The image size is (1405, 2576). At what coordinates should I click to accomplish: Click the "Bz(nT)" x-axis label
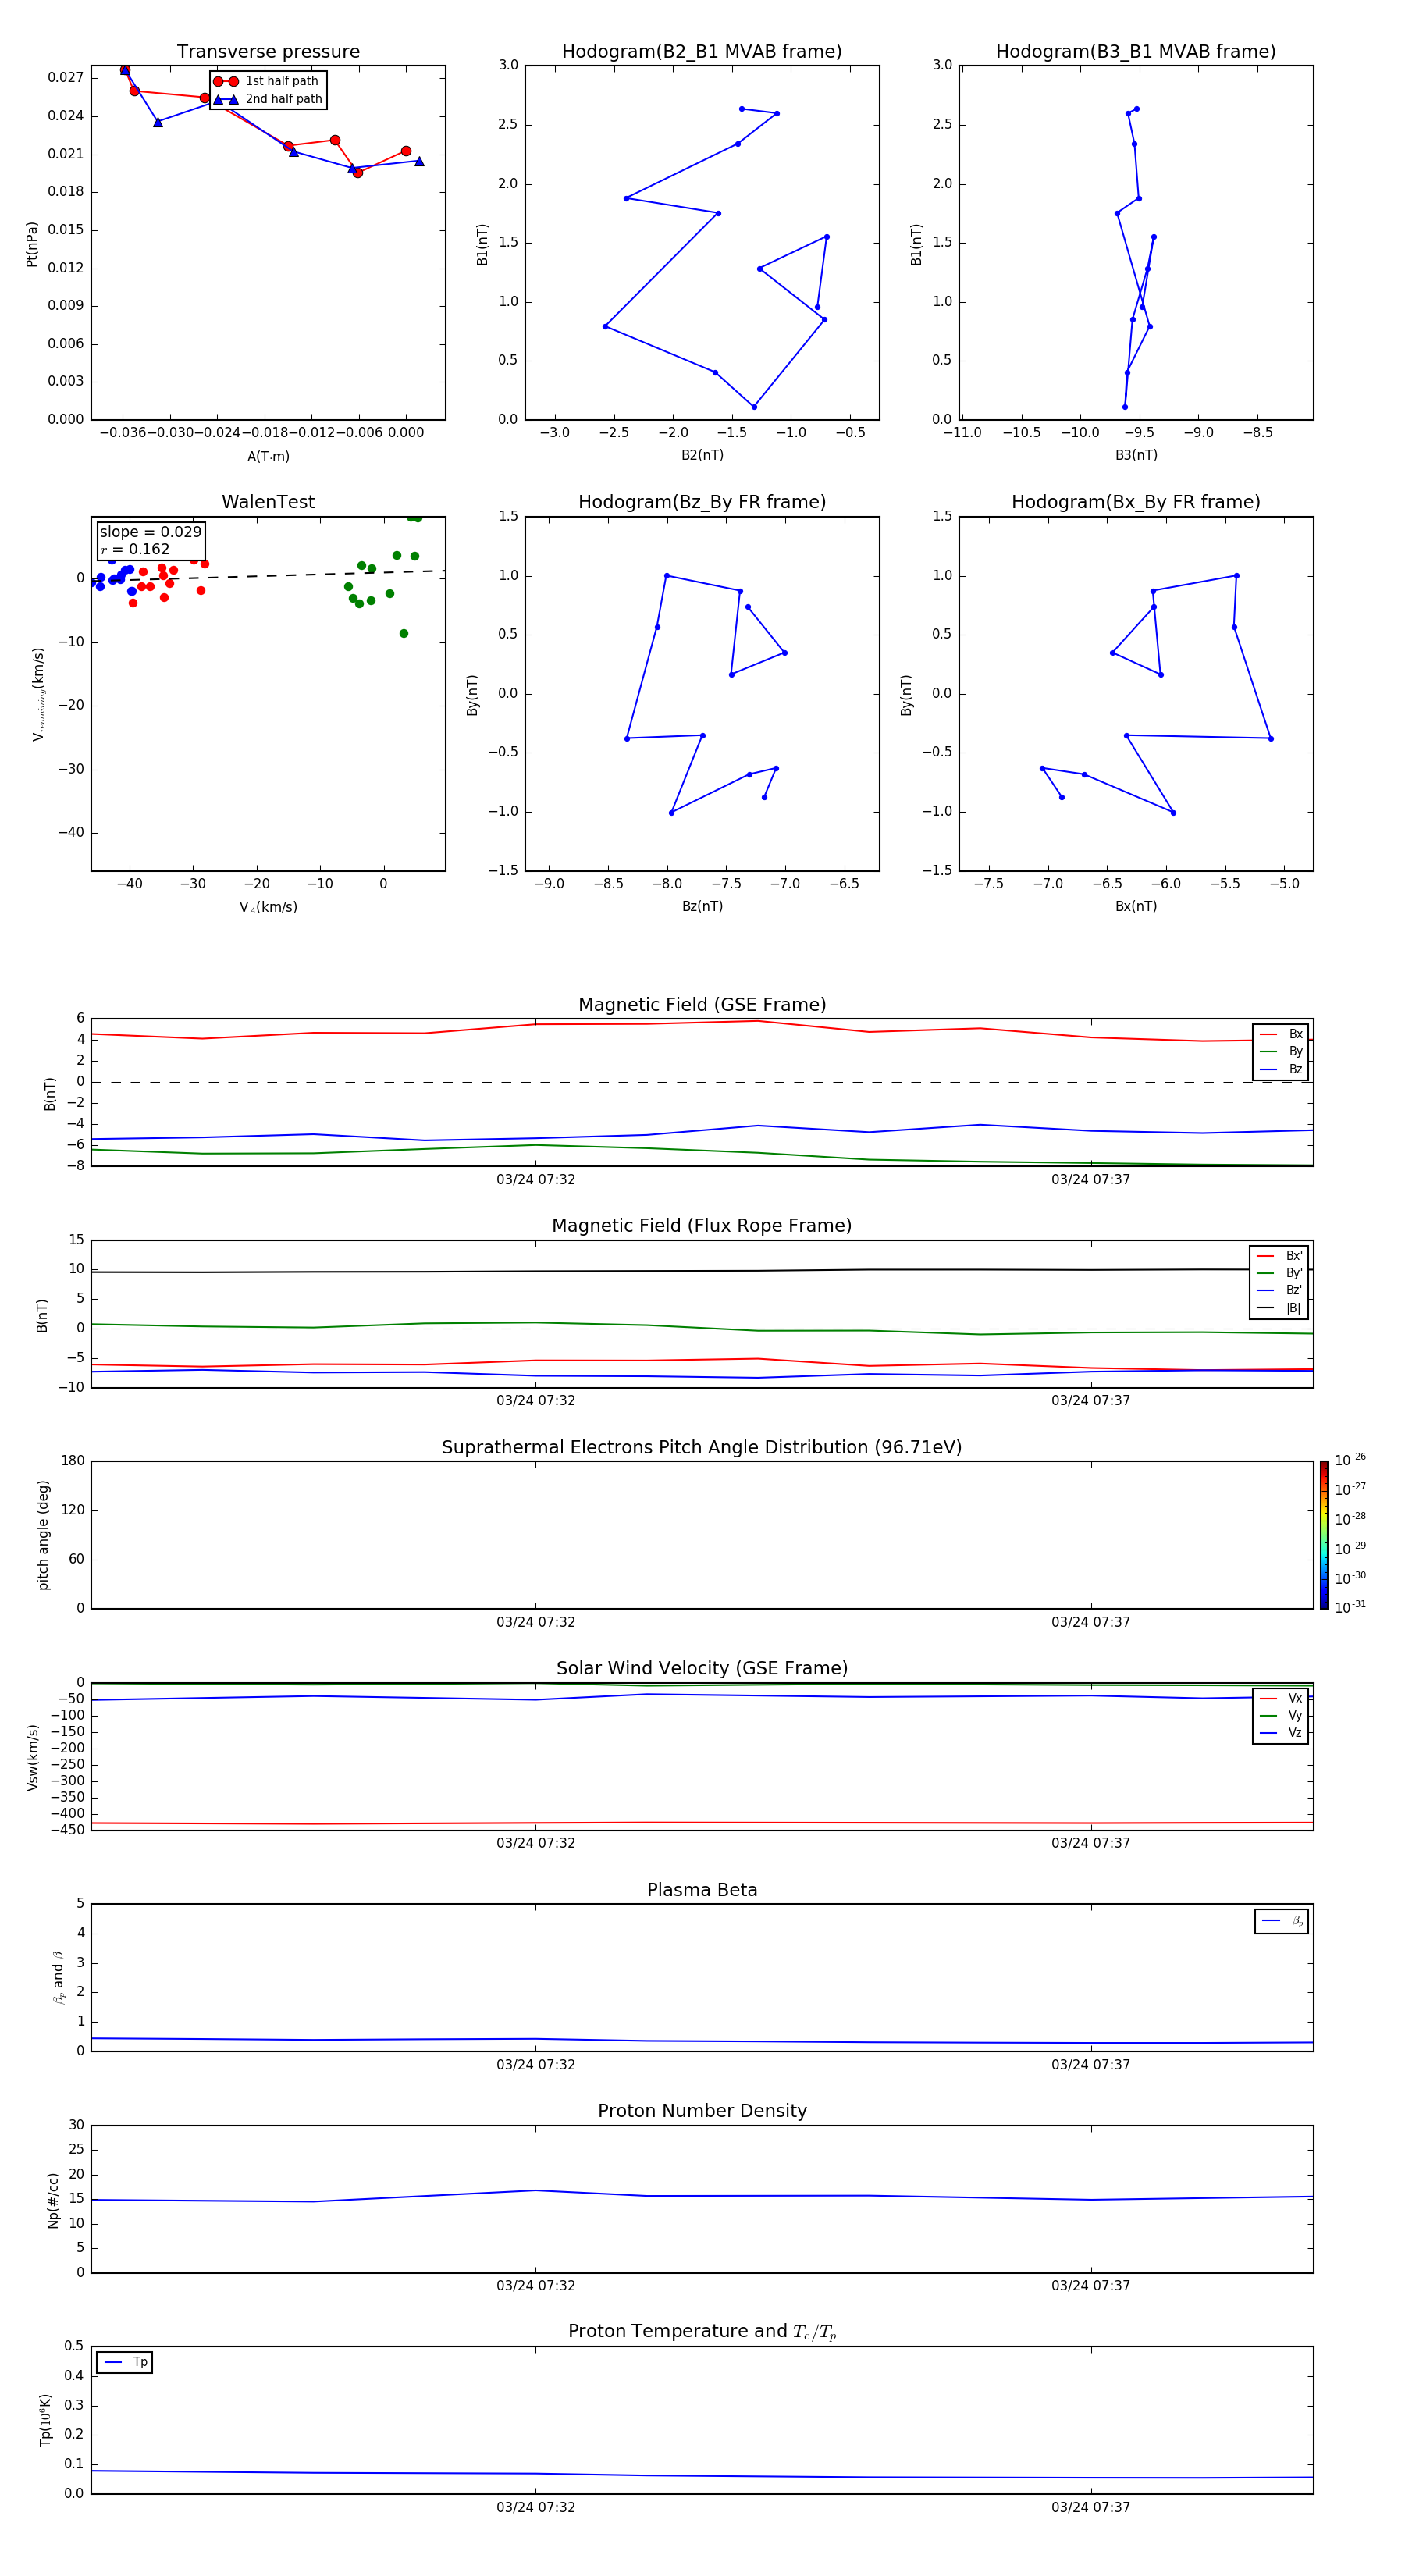[702, 906]
